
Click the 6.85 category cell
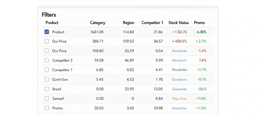(x=100, y=70)
